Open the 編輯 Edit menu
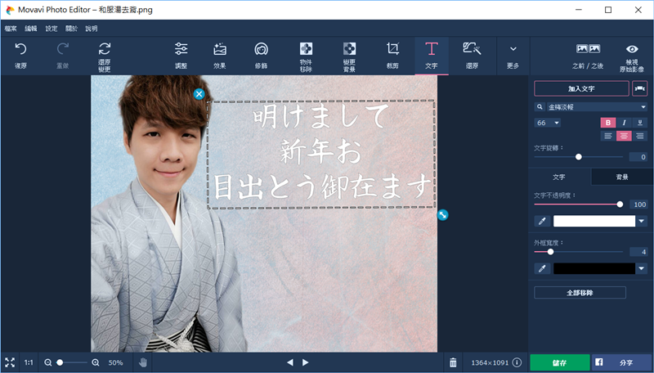 pyautogui.click(x=31, y=29)
